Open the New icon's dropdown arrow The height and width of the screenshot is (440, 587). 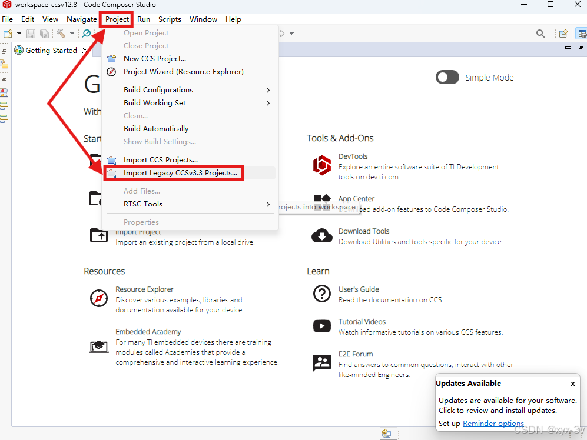(x=19, y=34)
